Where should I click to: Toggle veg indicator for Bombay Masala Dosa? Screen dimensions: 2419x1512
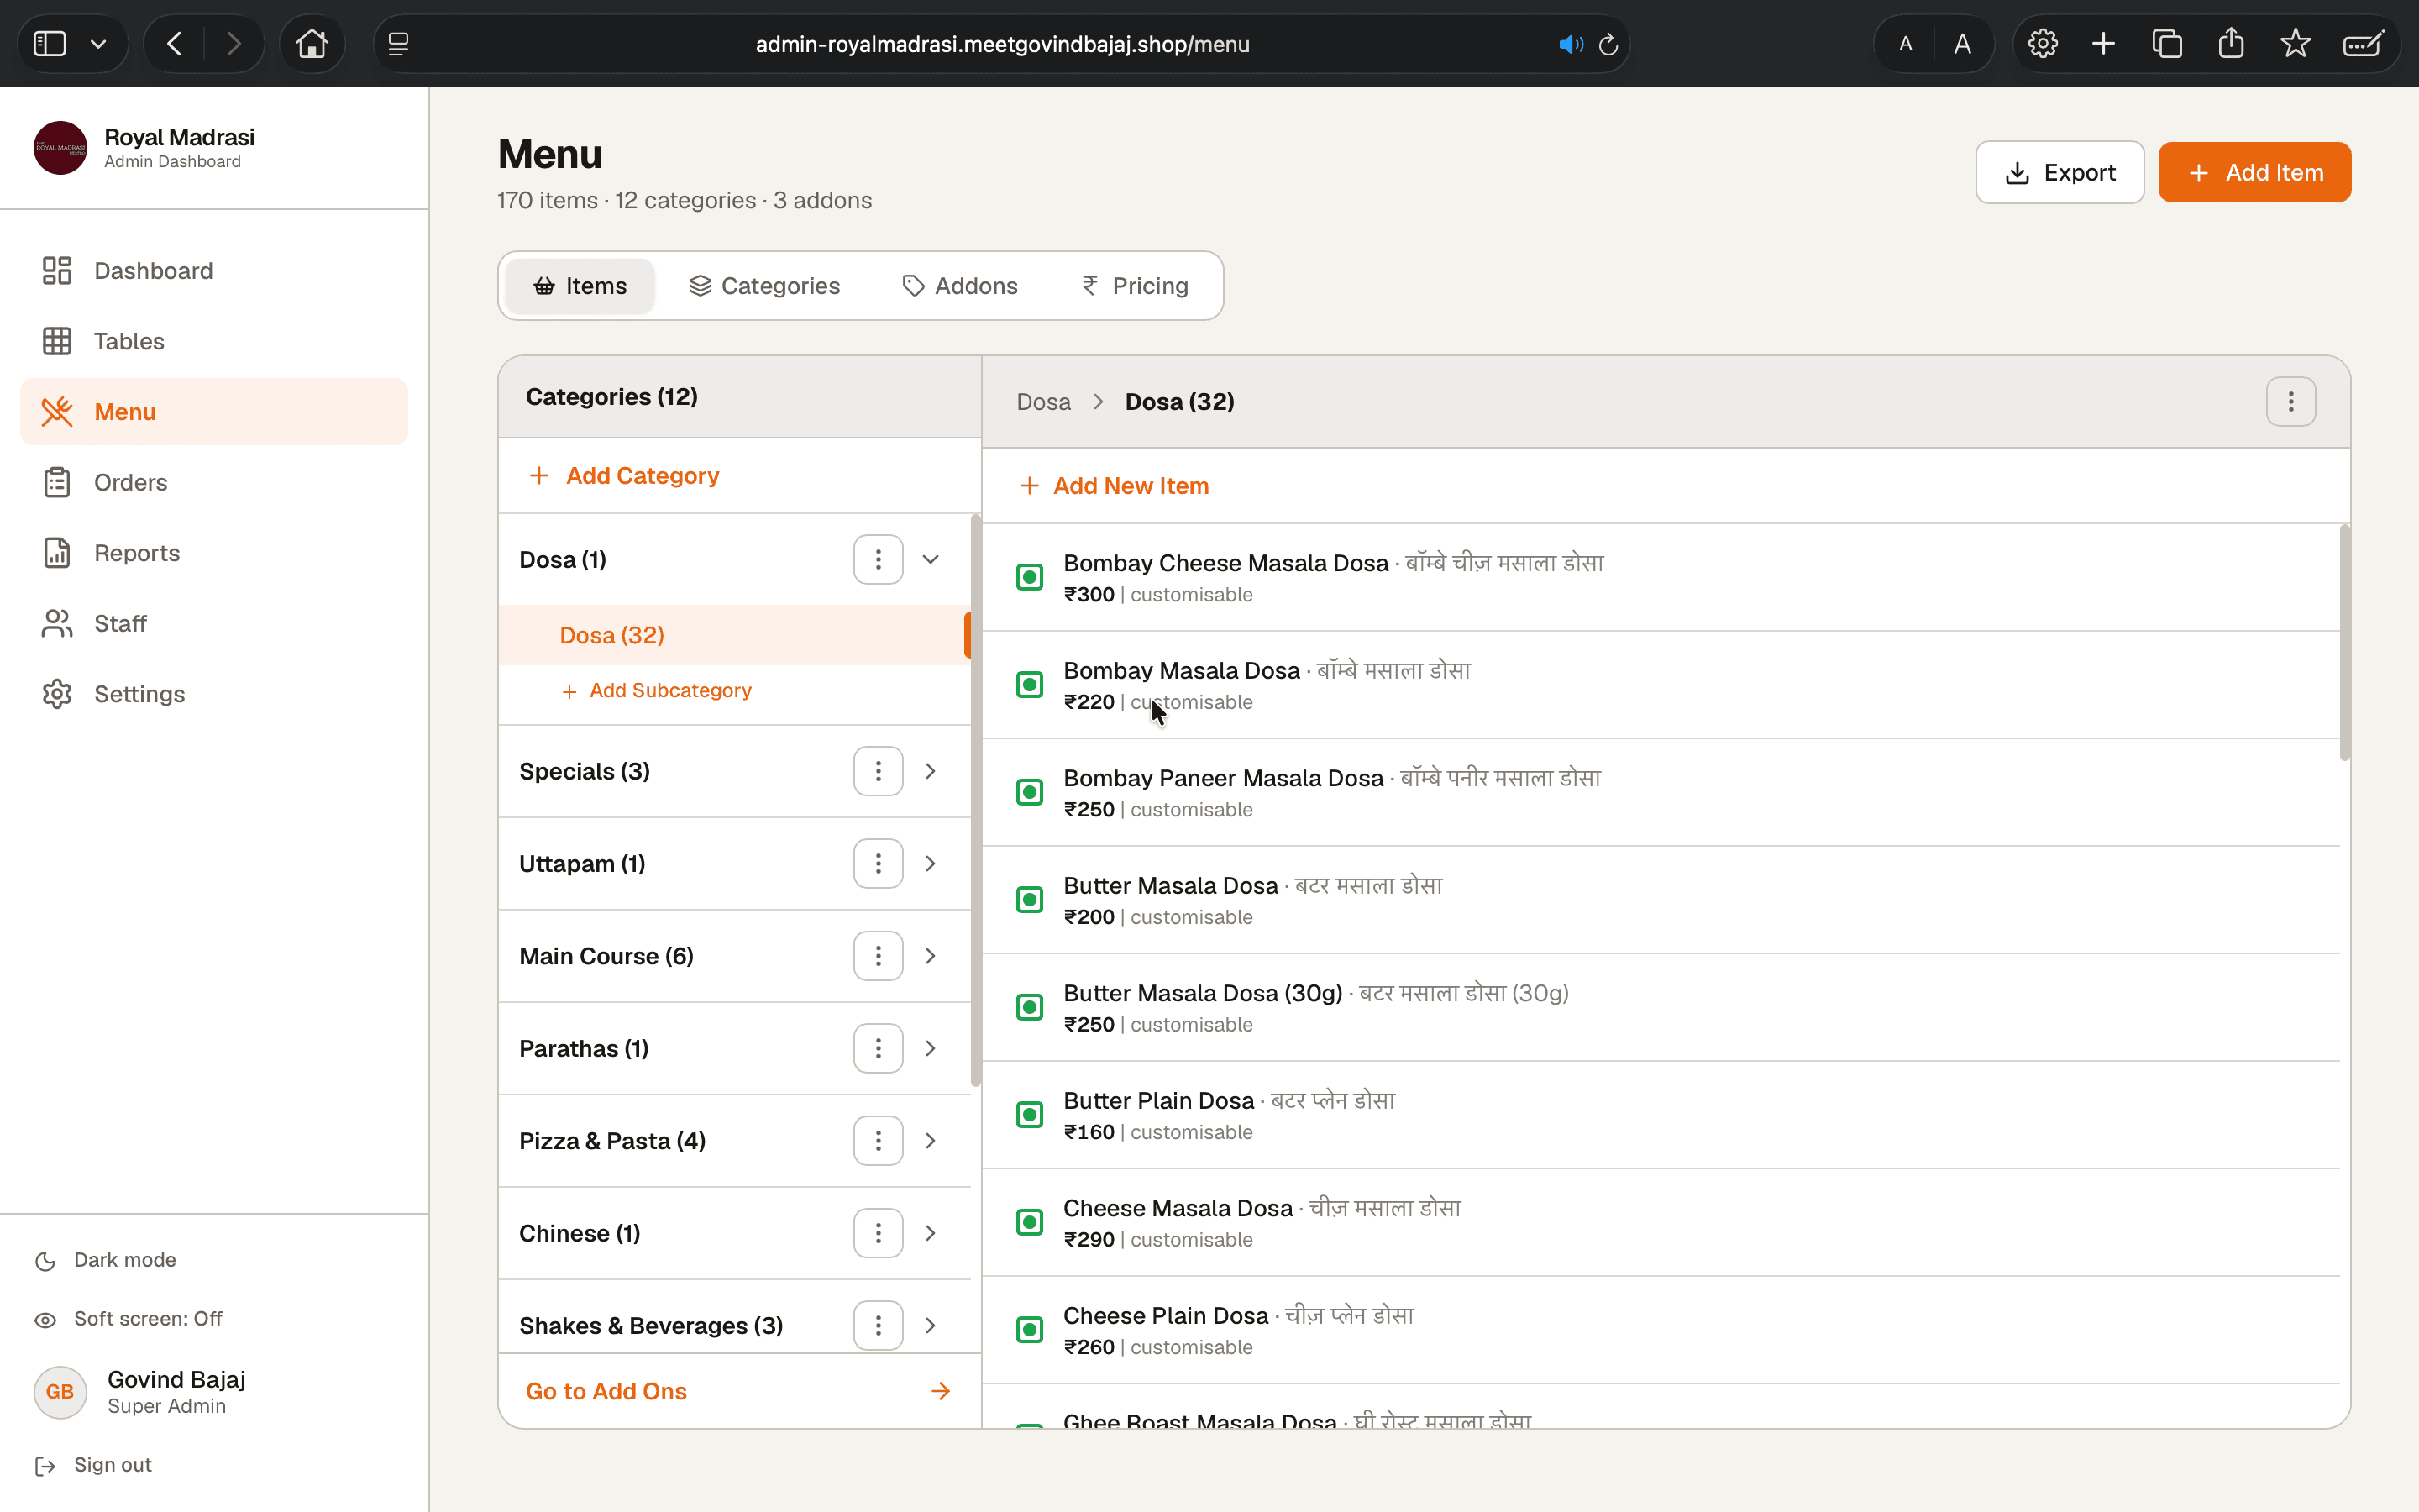1030,685
